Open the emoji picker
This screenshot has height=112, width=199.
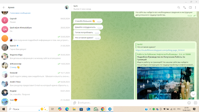coord(189,103)
